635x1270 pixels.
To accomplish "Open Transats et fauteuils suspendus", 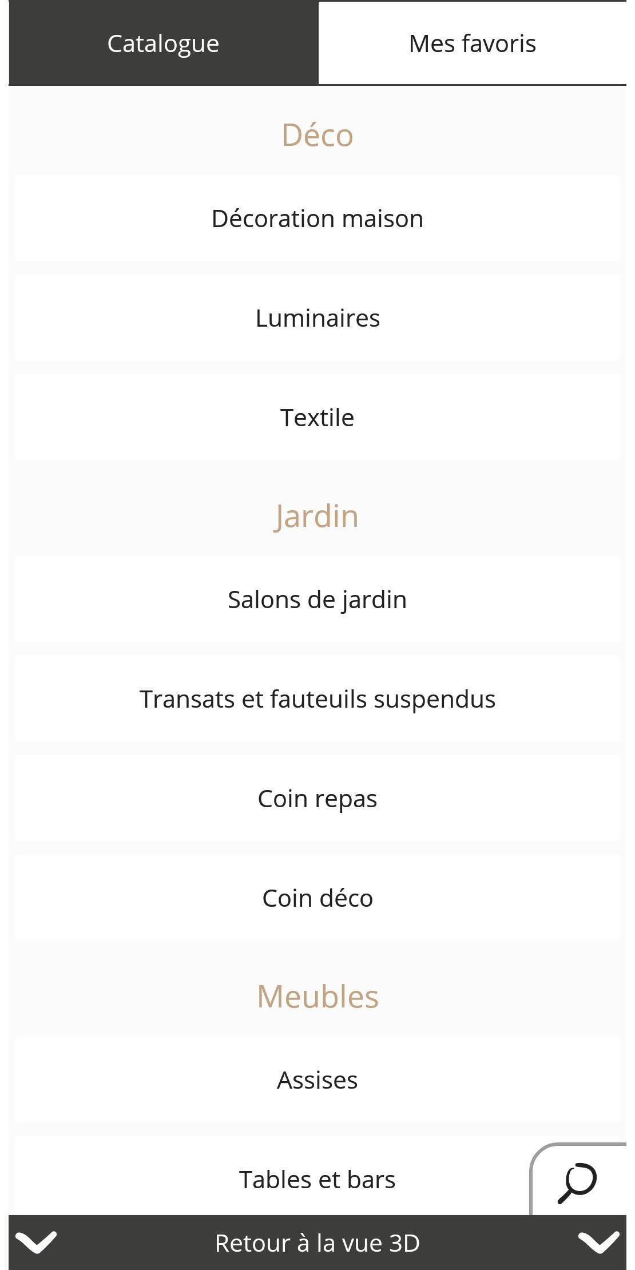I will click(317, 699).
